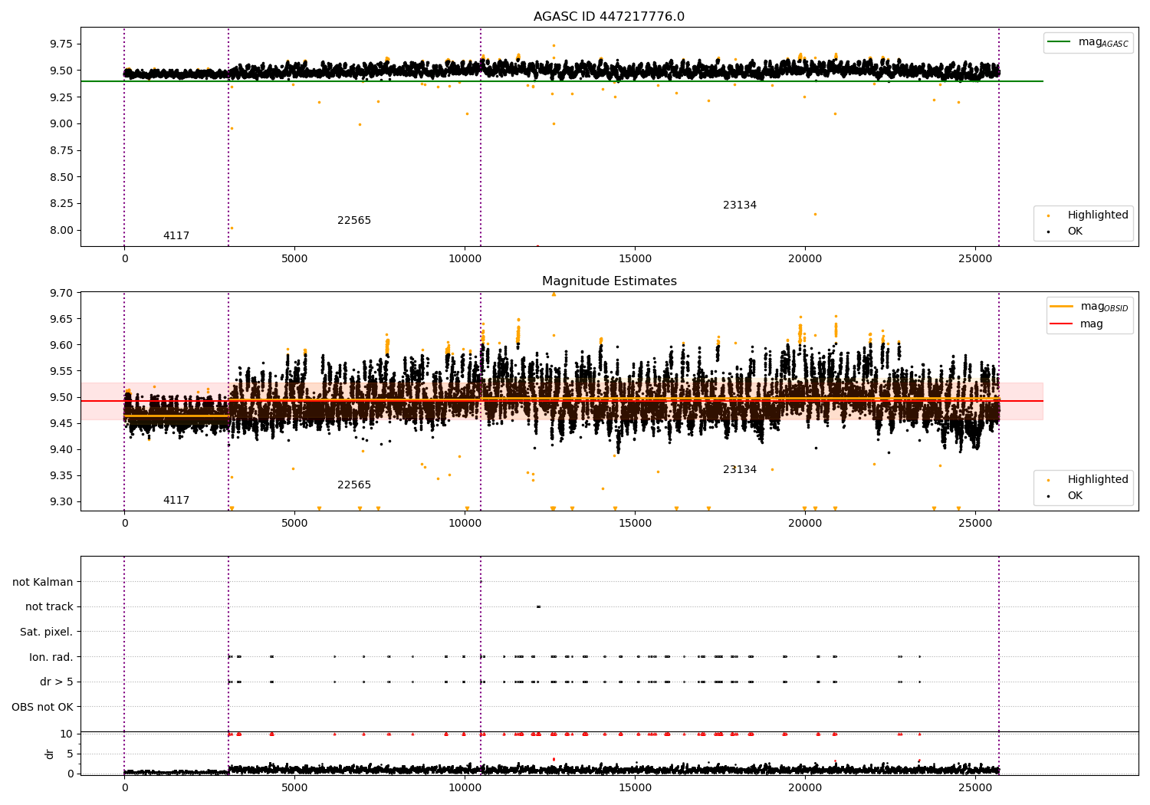Click the '9.45' tick on Magnitude Estimates axis
Image resolution: width=1150 pixels, height=805 pixels.
[x=60, y=423]
